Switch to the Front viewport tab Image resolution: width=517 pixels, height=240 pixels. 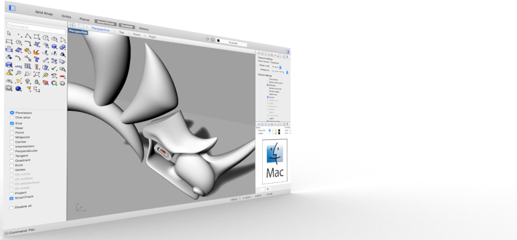click(x=137, y=35)
